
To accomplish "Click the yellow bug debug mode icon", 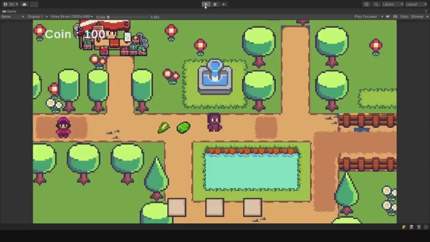I will (404, 227).
